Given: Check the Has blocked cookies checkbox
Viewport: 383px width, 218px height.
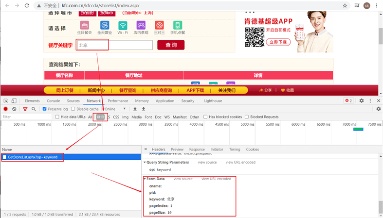Looking at the screenshot, I should [x=205, y=117].
